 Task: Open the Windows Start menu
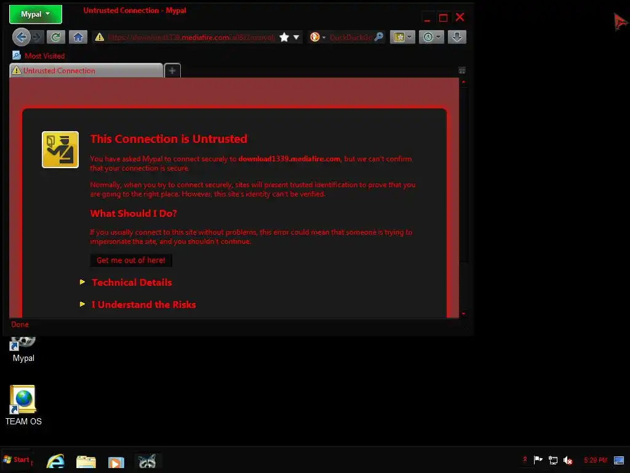pyautogui.click(x=16, y=459)
